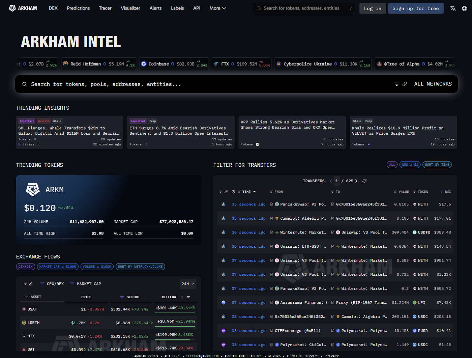472x358 pixels.
Task: Open the Tracer page
Action: (x=105, y=8)
